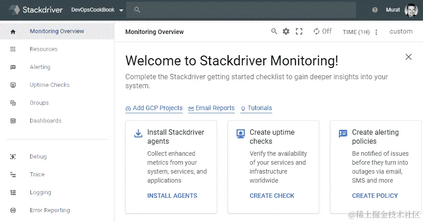Select Monitoring Overview in sidebar
The image size is (423, 222).
pos(57,31)
